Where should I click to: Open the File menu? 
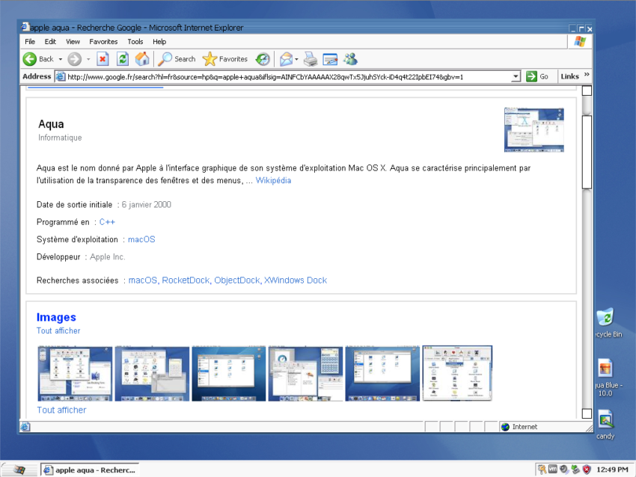pos(30,41)
